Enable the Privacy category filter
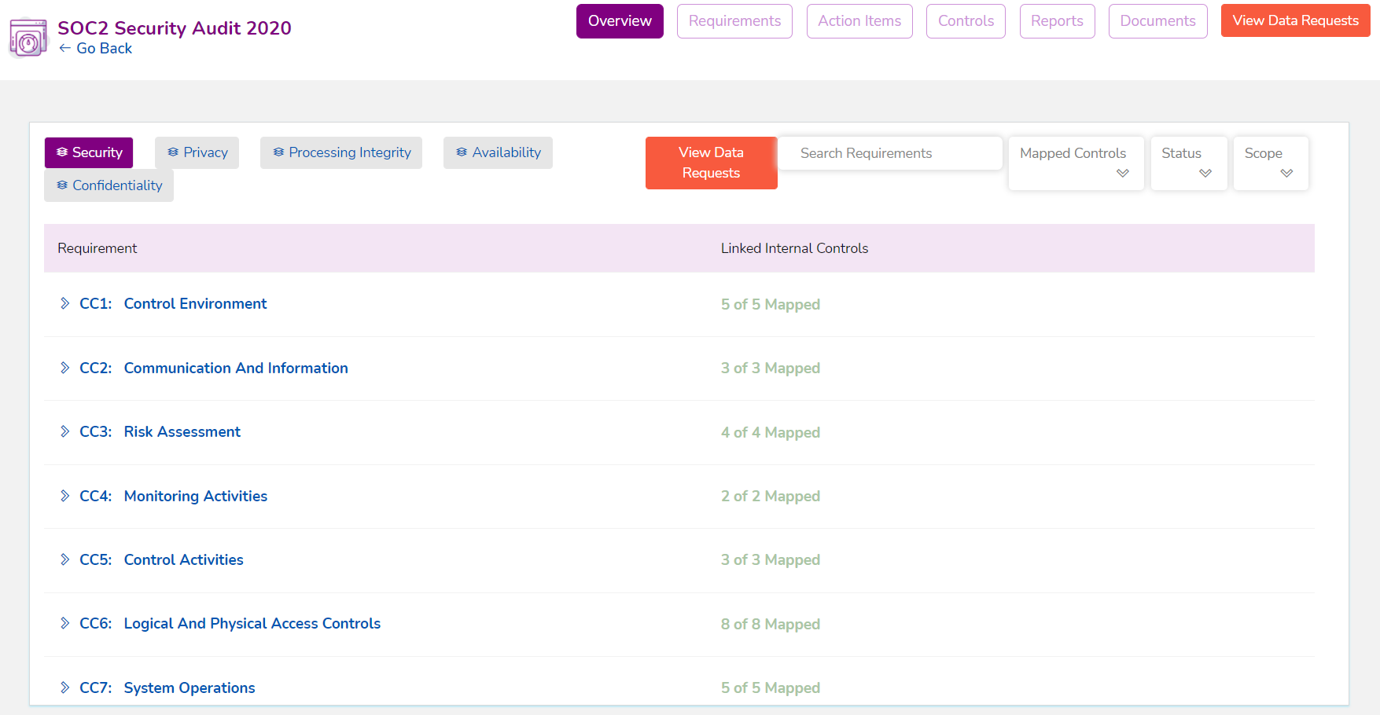This screenshot has width=1380, height=715. [197, 152]
